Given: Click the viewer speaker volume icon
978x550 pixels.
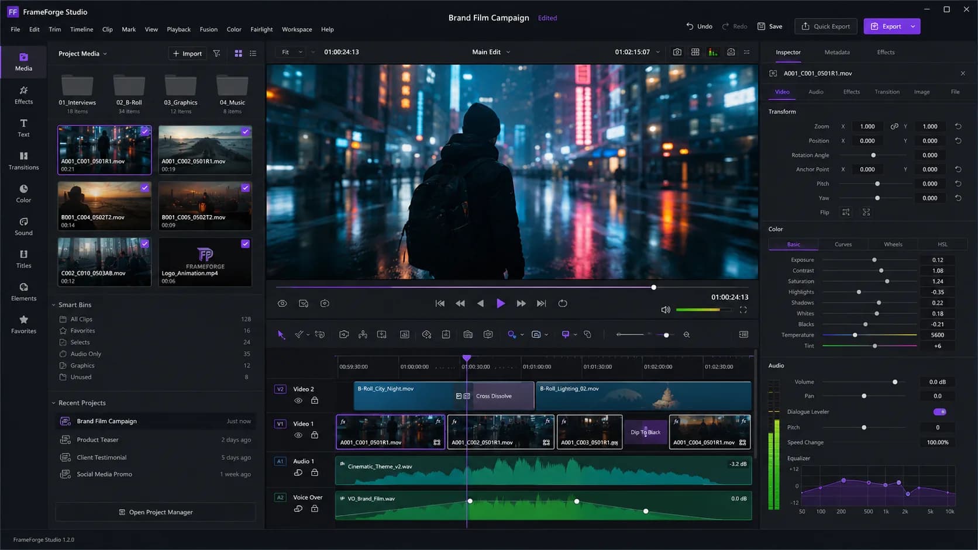Looking at the screenshot, I should [666, 310].
